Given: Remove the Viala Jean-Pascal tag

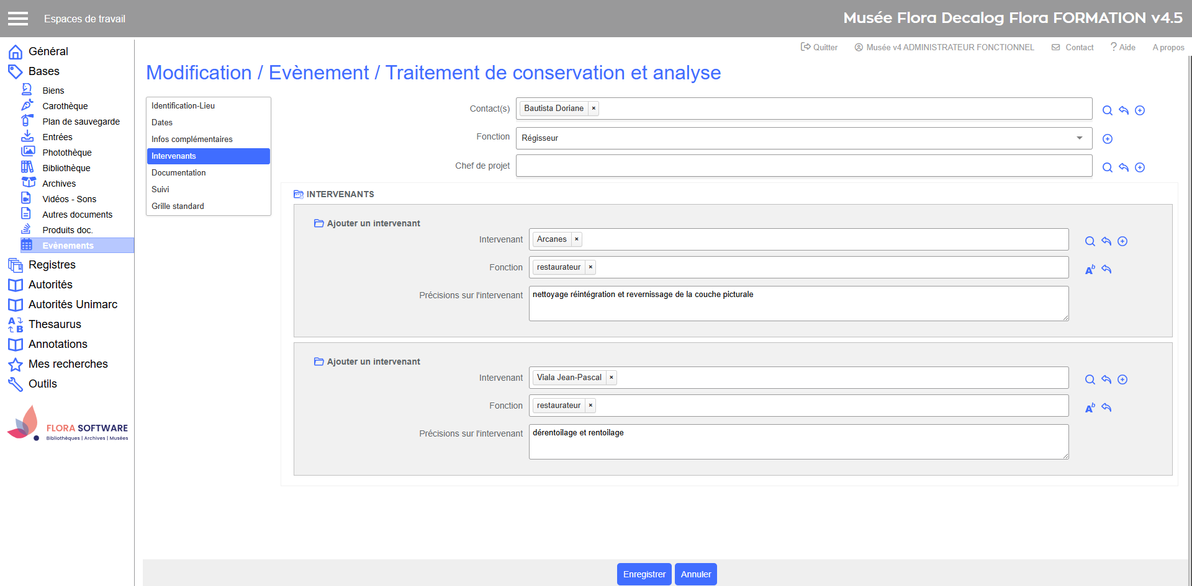Looking at the screenshot, I should (611, 378).
